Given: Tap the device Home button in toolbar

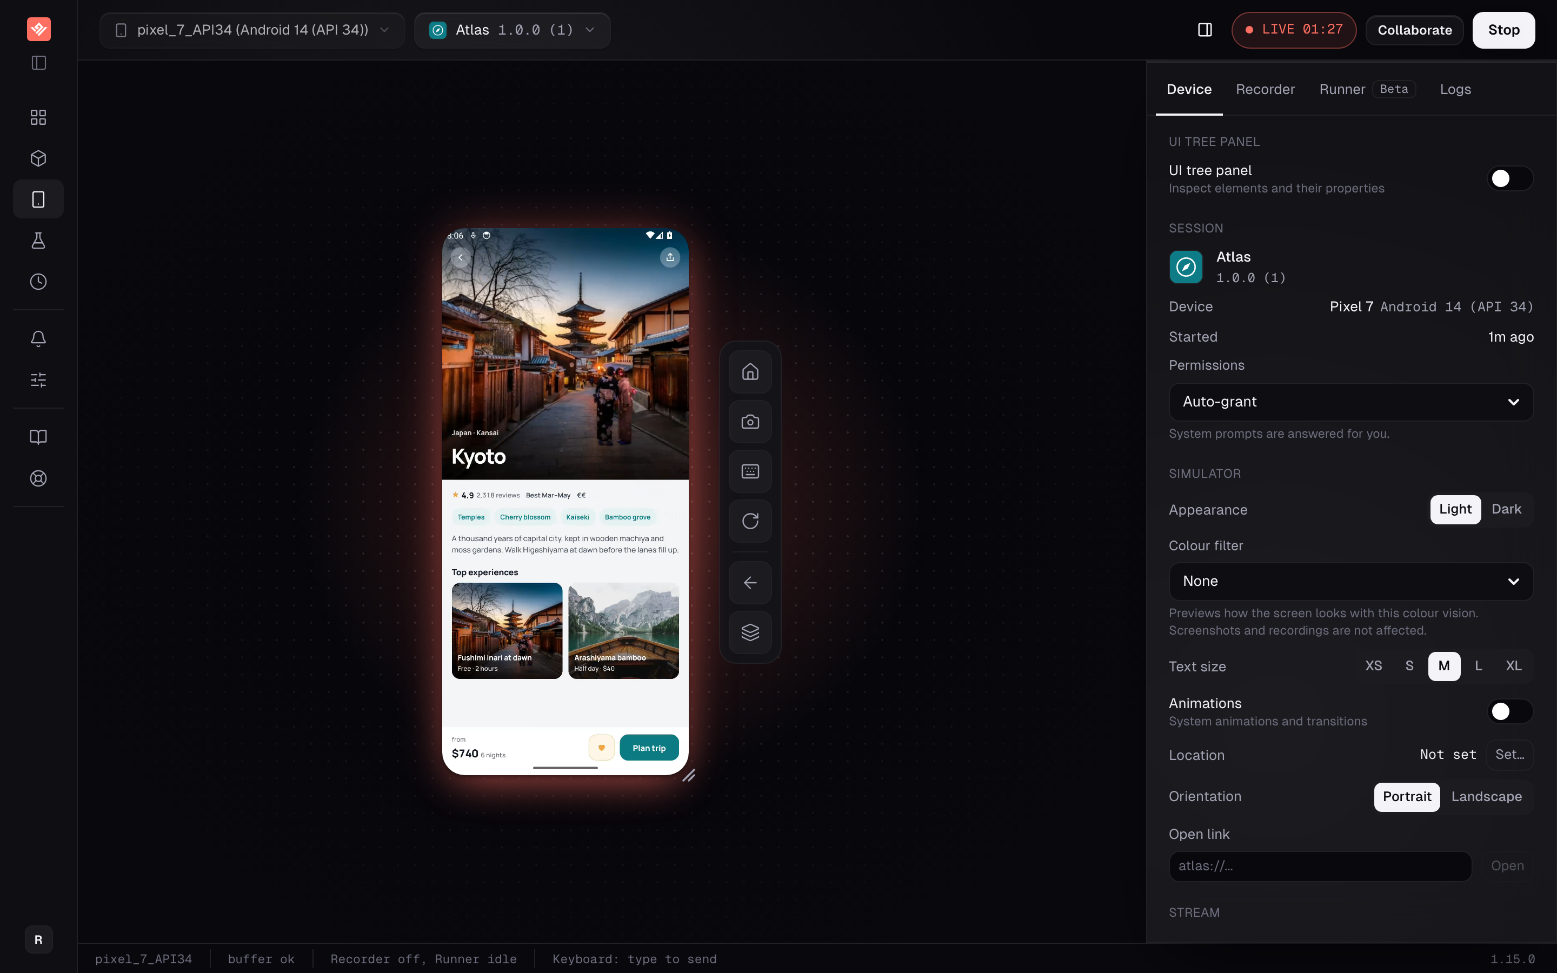Looking at the screenshot, I should click(x=750, y=372).
